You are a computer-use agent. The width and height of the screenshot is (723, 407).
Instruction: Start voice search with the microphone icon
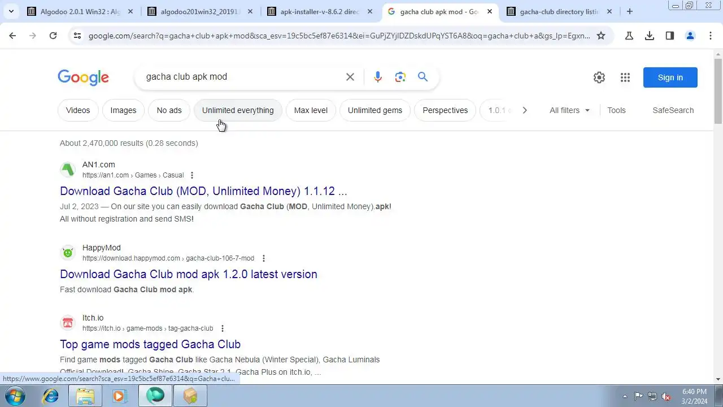pos(378,77)
